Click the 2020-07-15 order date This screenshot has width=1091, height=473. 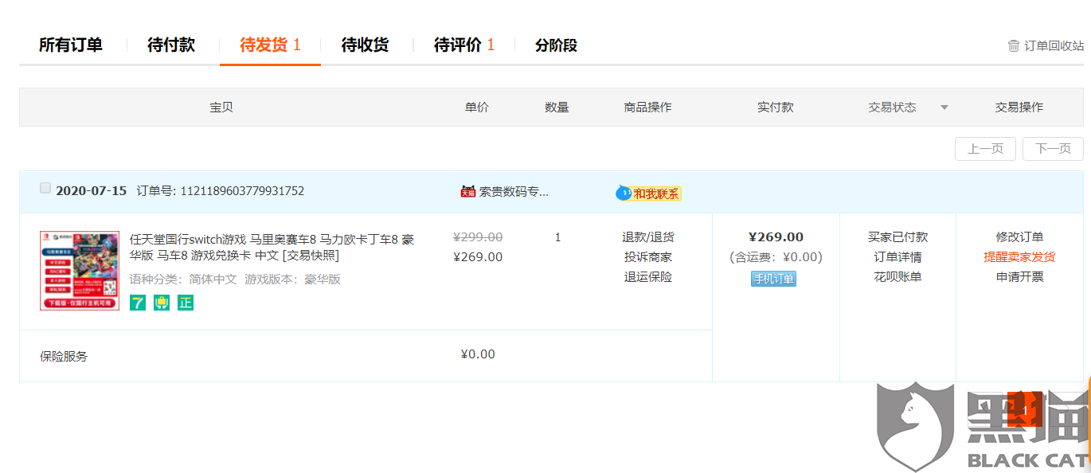(x=91, y=191)
